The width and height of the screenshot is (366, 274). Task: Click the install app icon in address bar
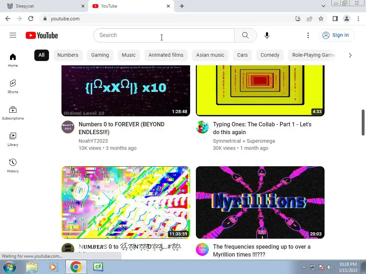[x=298, y=19]
